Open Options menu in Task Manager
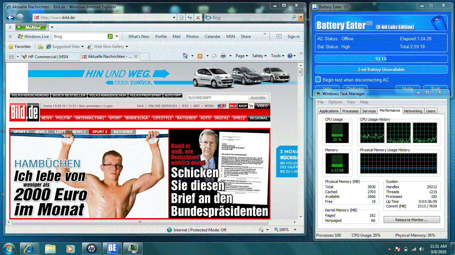455x255 pixels. [335, 102]
